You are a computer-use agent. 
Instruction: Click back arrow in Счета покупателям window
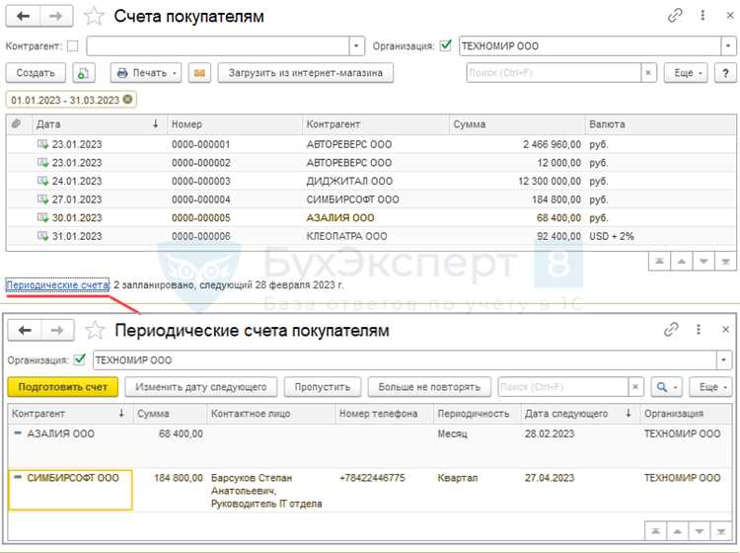click(x=23, y=16)
